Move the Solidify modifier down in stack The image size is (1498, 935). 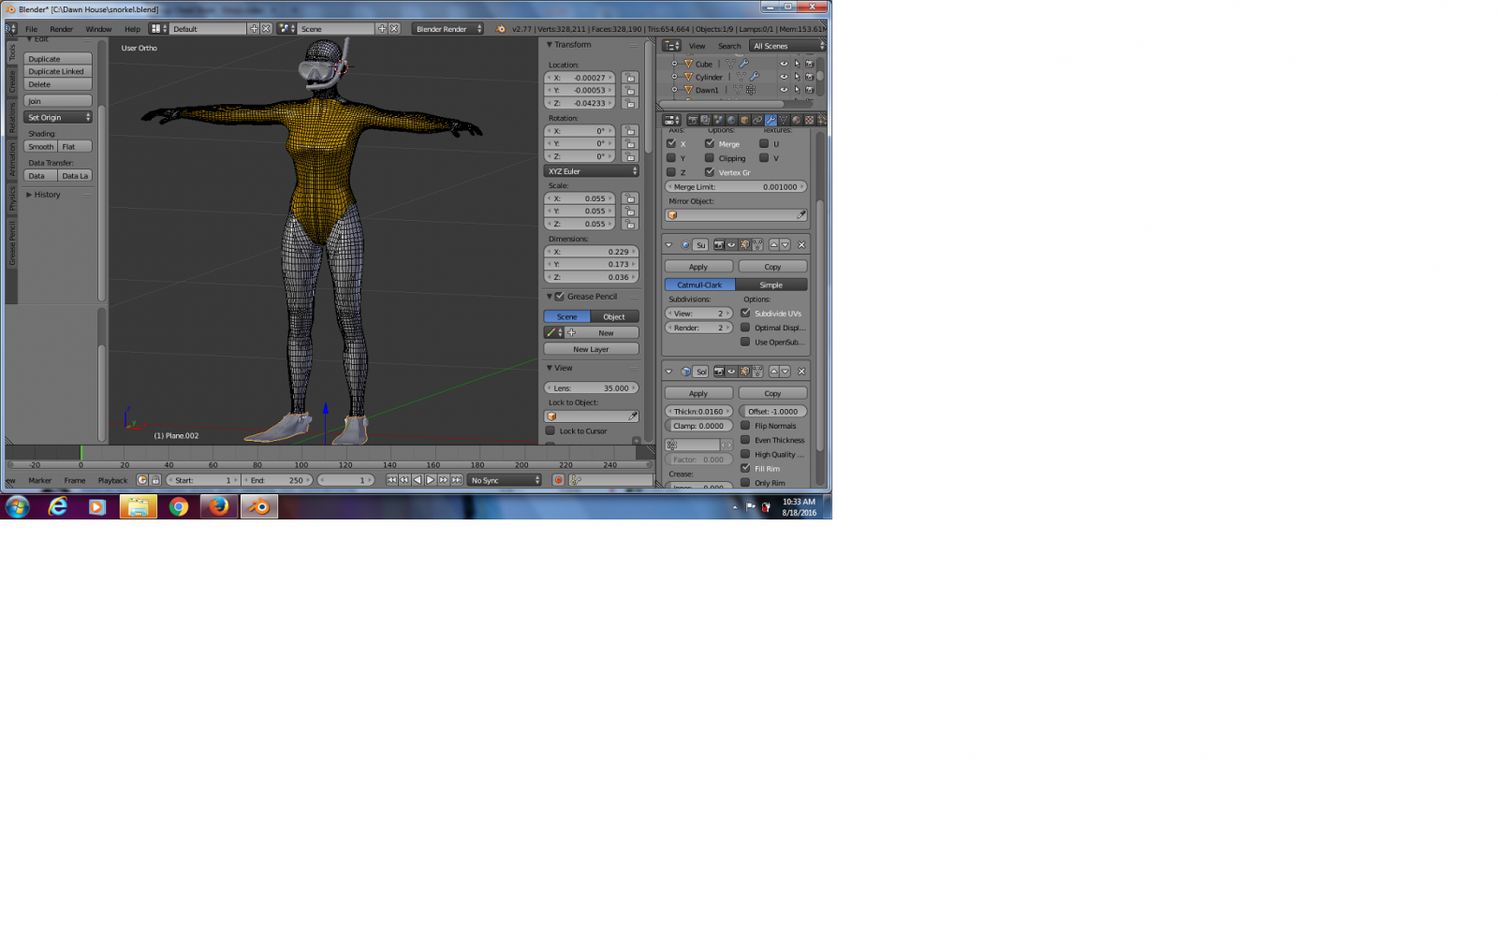click(x=786, y=372)
